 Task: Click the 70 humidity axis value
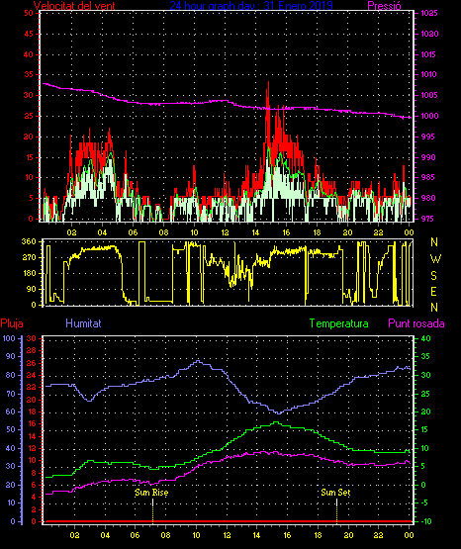(11, 394)
